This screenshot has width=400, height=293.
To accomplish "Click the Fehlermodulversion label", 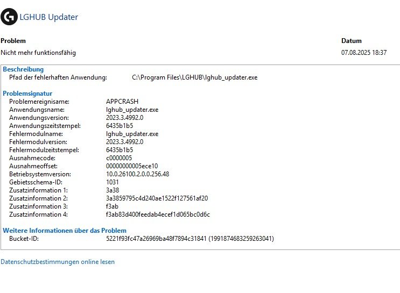I will coord(38,142).
